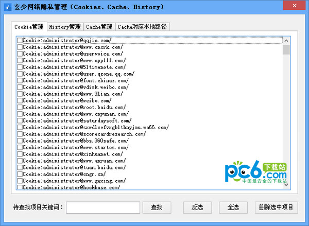This screenshot has width=309, height=226.
Task: Select the 51timenote.com cookie checkbox
Action: pos(20,67)
